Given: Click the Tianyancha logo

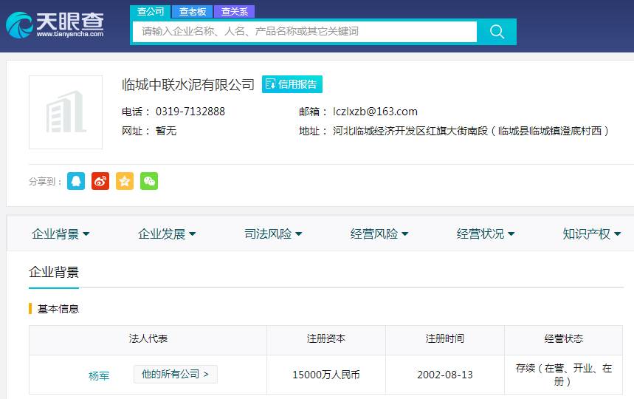Looking at the screenshot, I should pos(55,24).
